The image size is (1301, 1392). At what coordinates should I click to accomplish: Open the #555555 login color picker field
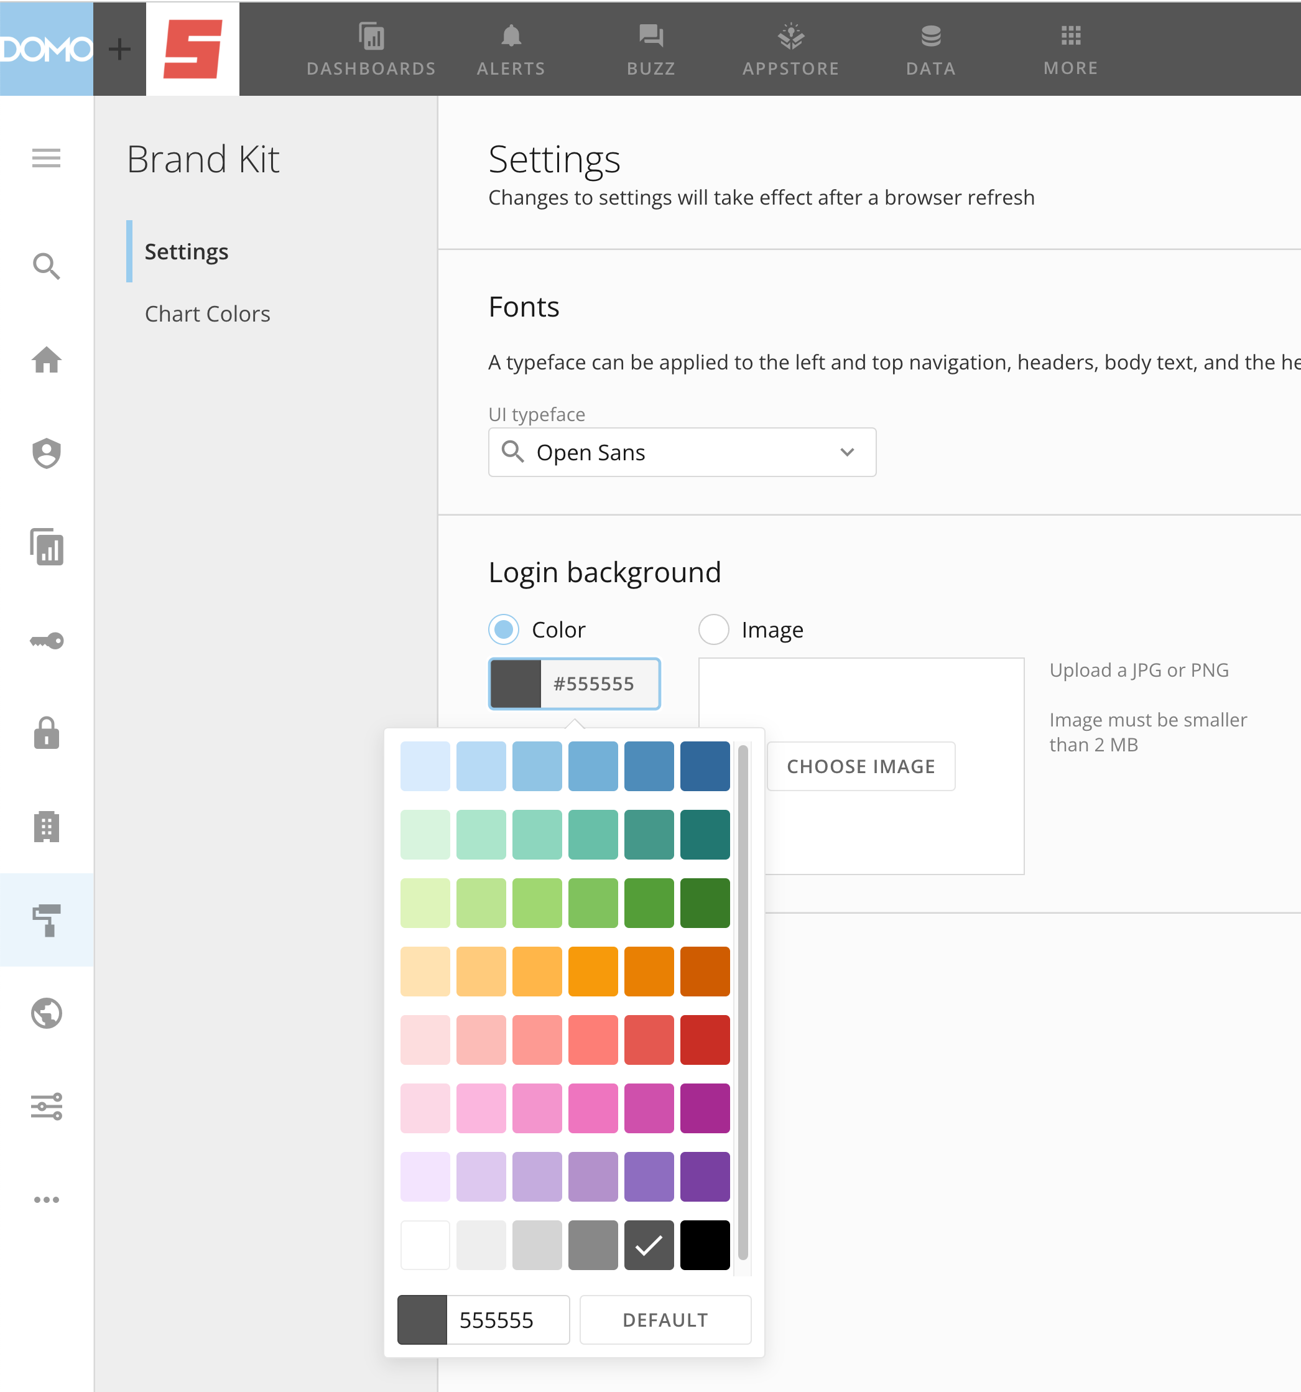[574, 684]
